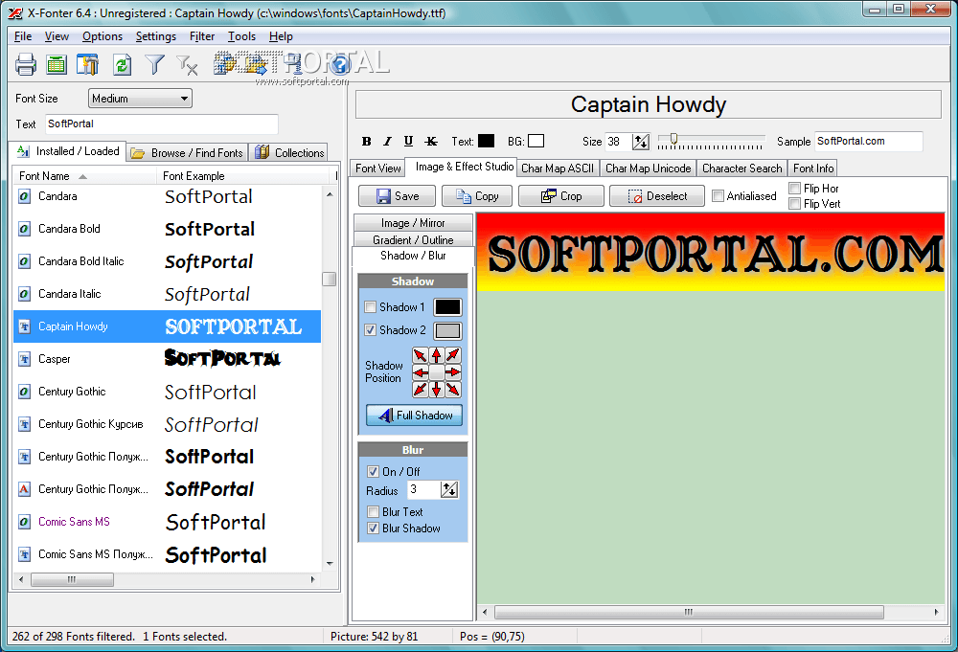The width and height of the screenshot is (958, 652).
Task: Check the Flip Vert option
Action: (795, 204)
